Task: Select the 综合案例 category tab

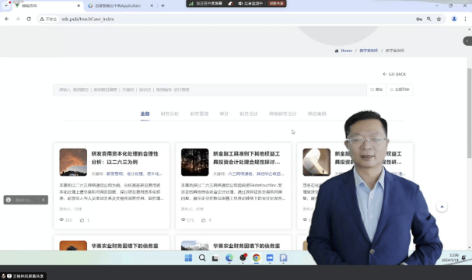Action: (x=317, y=114)
